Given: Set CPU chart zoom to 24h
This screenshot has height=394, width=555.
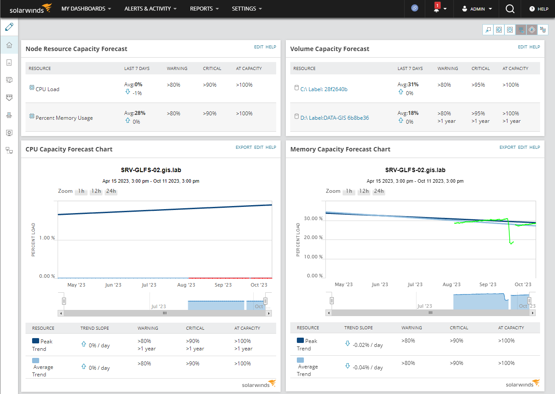Looking at the screenshot, I should [111, 191].
